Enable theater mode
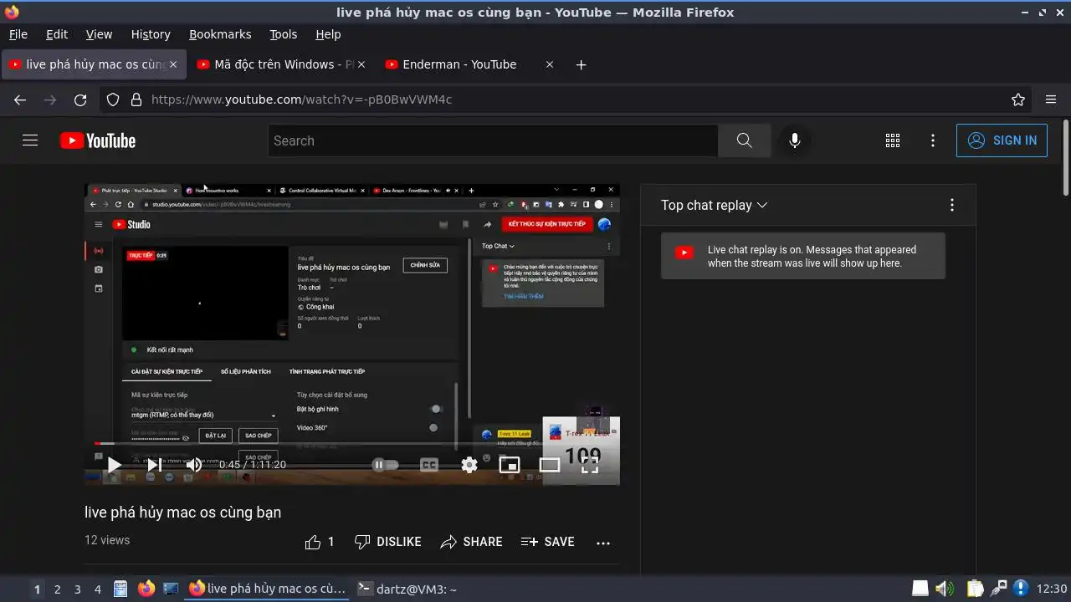 tap(550, 465)
